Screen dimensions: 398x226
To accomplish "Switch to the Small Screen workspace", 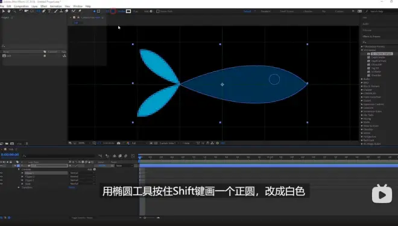I will click(x=287, y=11).
